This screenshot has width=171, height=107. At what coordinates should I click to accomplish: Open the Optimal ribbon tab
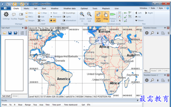[84, 8]
